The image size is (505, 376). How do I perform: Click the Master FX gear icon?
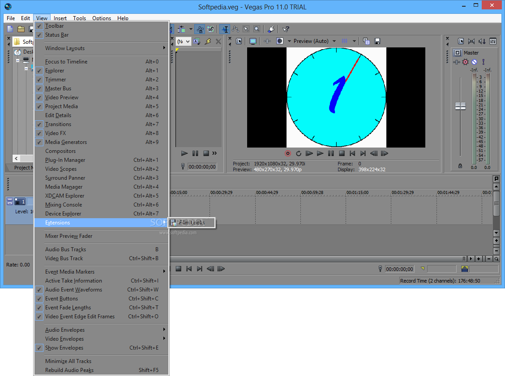(466, 62)
